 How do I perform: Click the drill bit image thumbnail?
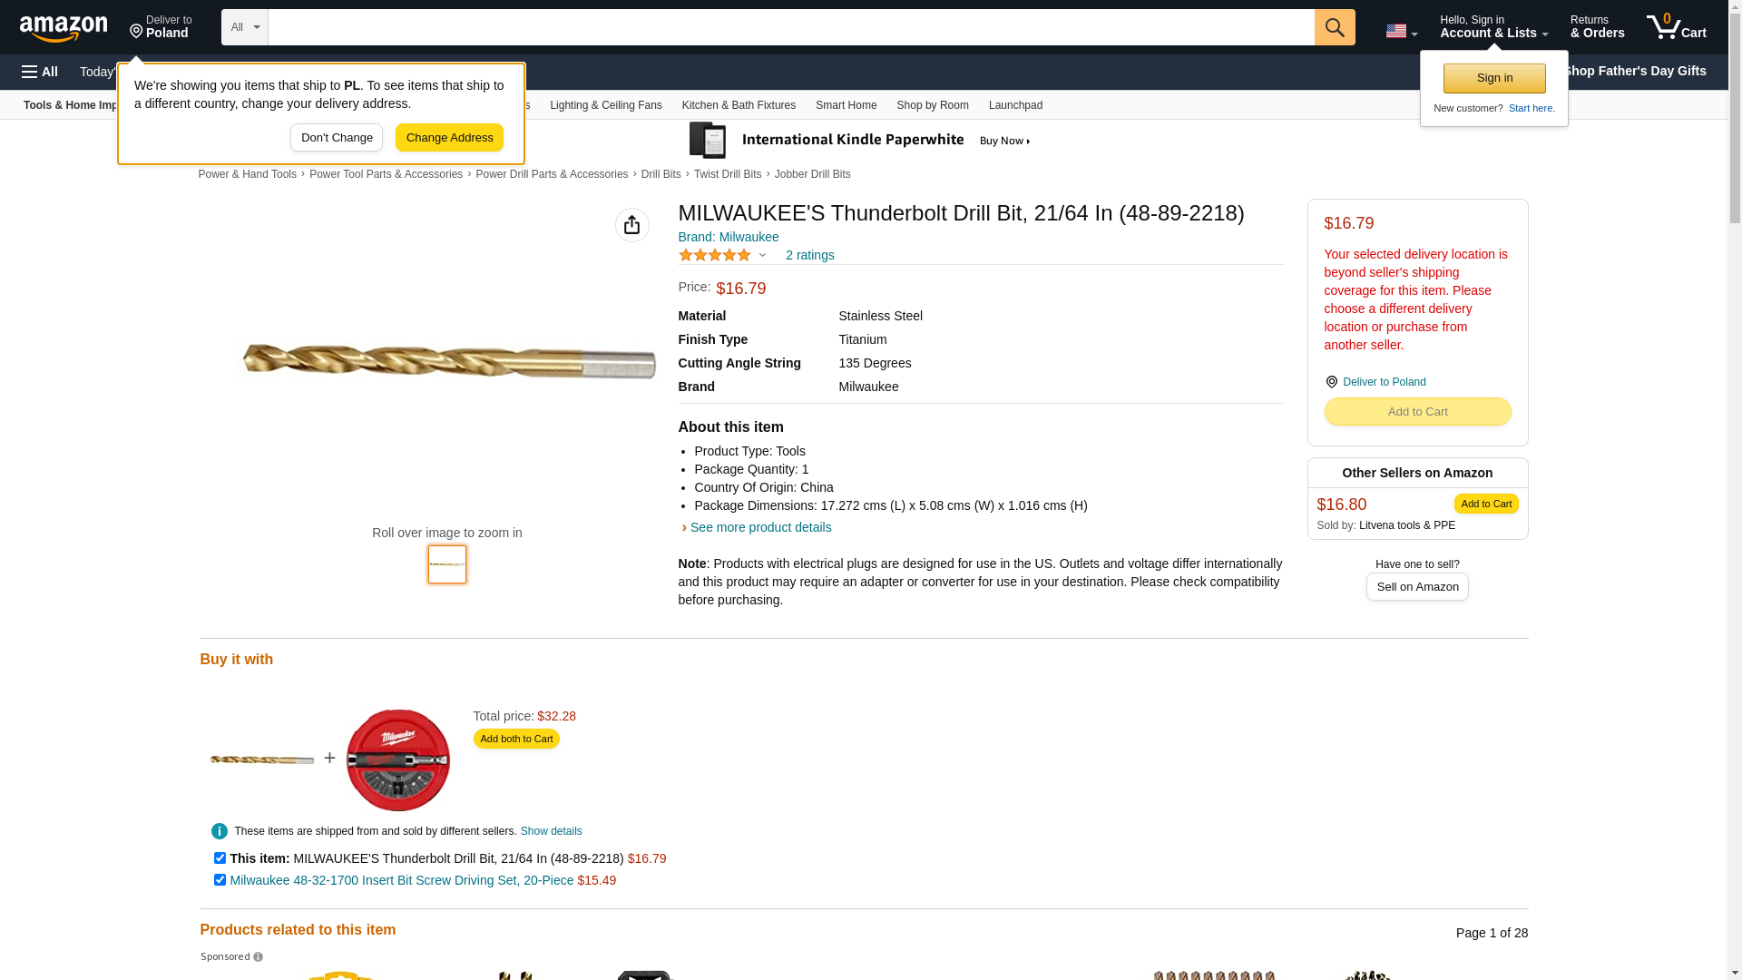click(447, 564)
